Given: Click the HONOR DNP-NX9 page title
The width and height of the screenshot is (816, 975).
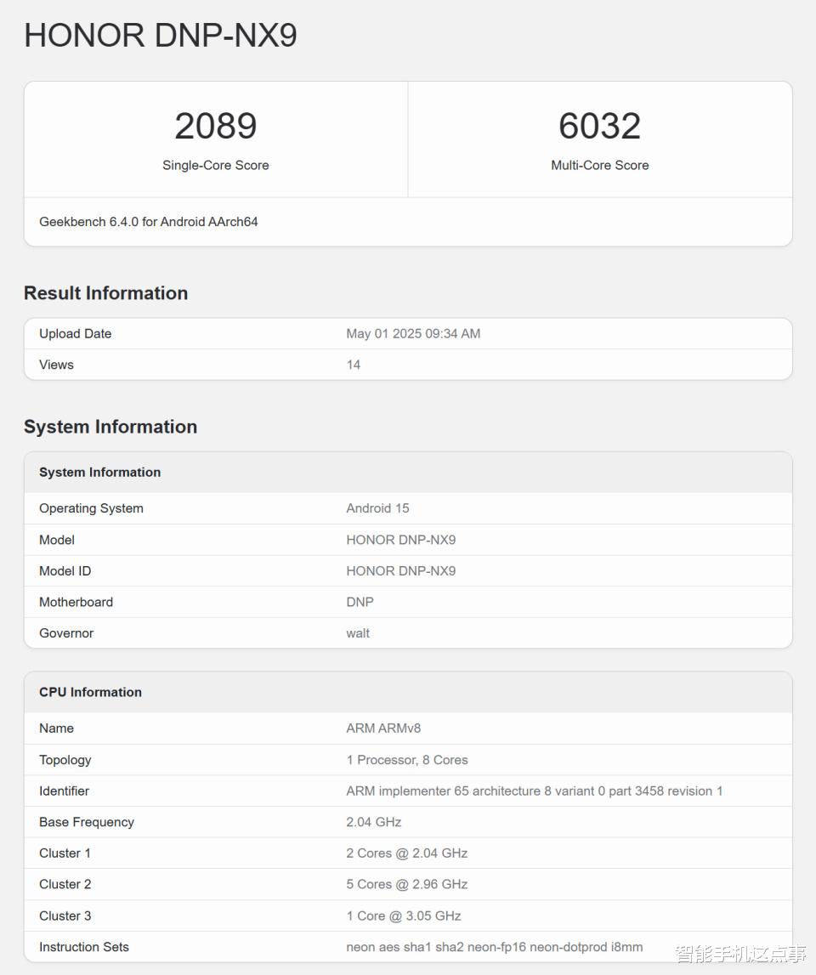Looking at the screenshot, I should [161, 36].
